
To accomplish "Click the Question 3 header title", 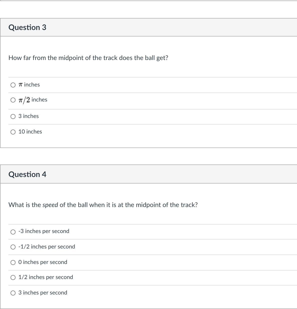I will (x=27, y=27).
